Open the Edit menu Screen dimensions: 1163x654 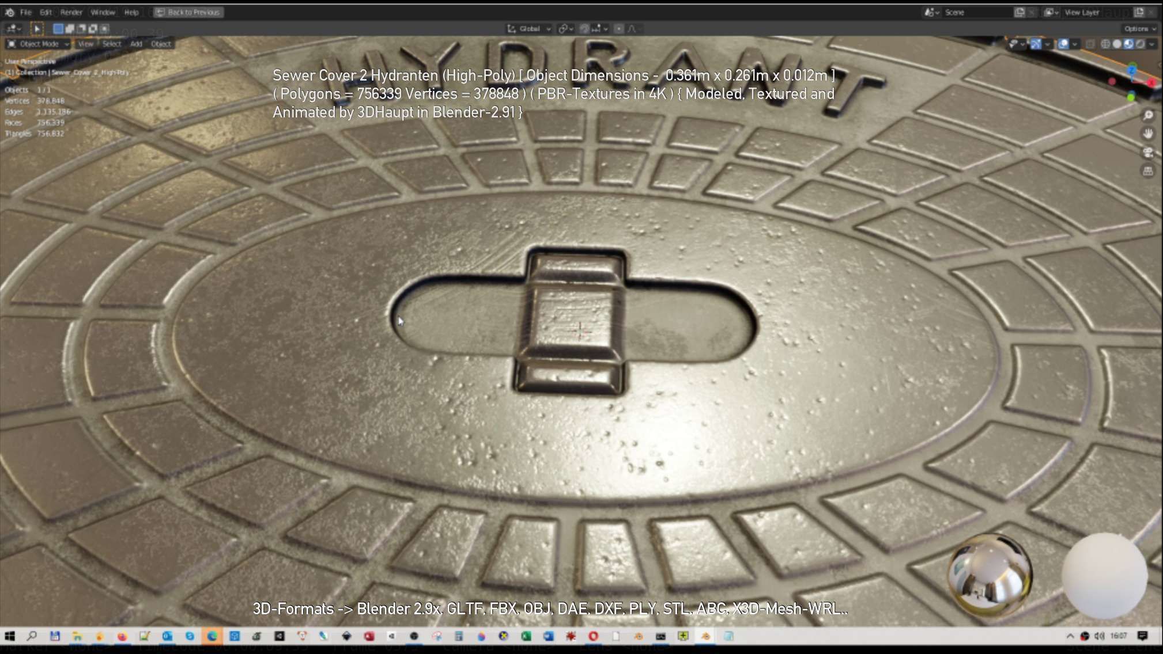46,12
